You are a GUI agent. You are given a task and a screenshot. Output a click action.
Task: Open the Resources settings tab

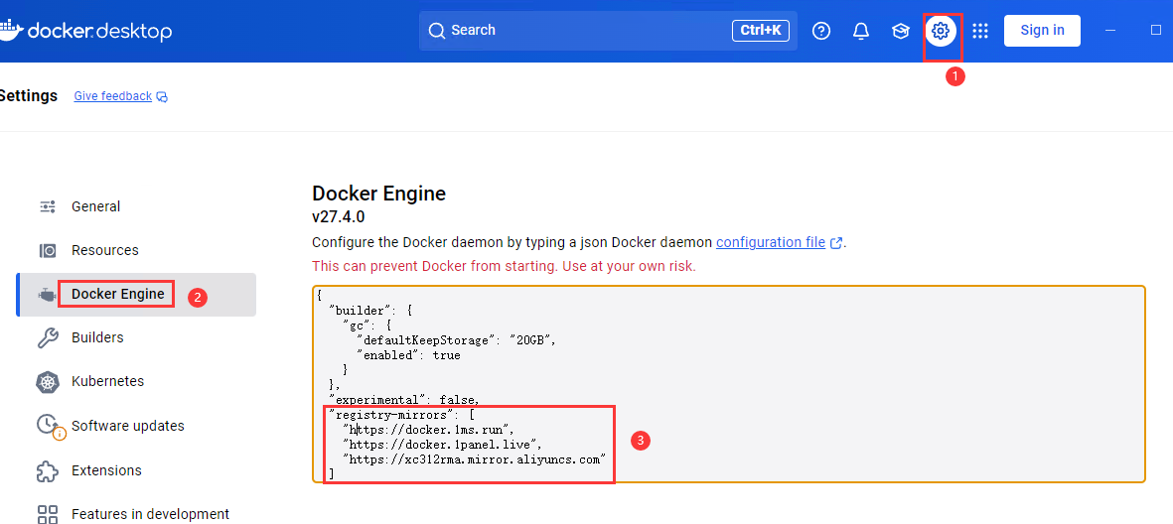point(136,250)
